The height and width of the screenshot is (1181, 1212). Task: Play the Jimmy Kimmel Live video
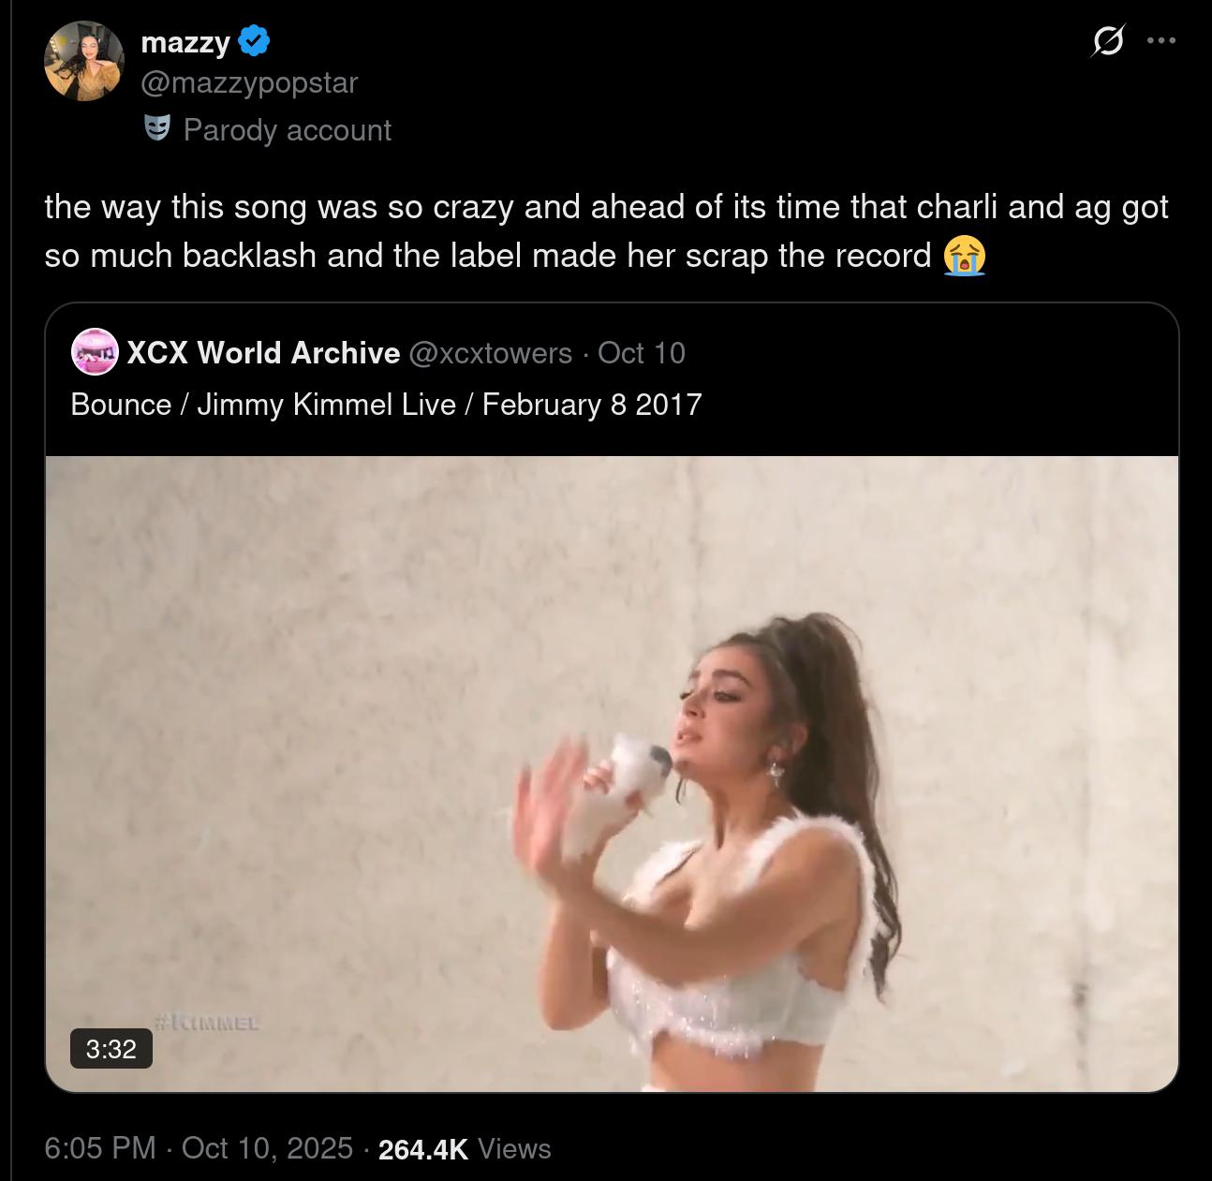[612, 774]
